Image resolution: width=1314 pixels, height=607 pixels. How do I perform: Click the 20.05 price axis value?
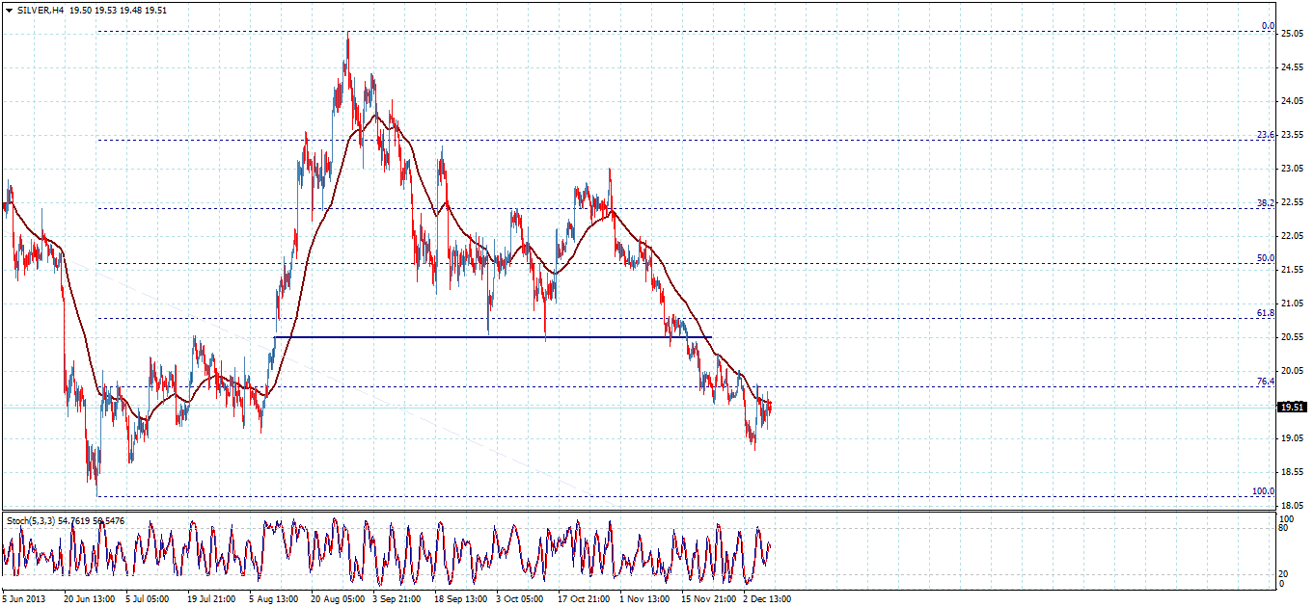pyautogui.click(x=1292, y=371)
